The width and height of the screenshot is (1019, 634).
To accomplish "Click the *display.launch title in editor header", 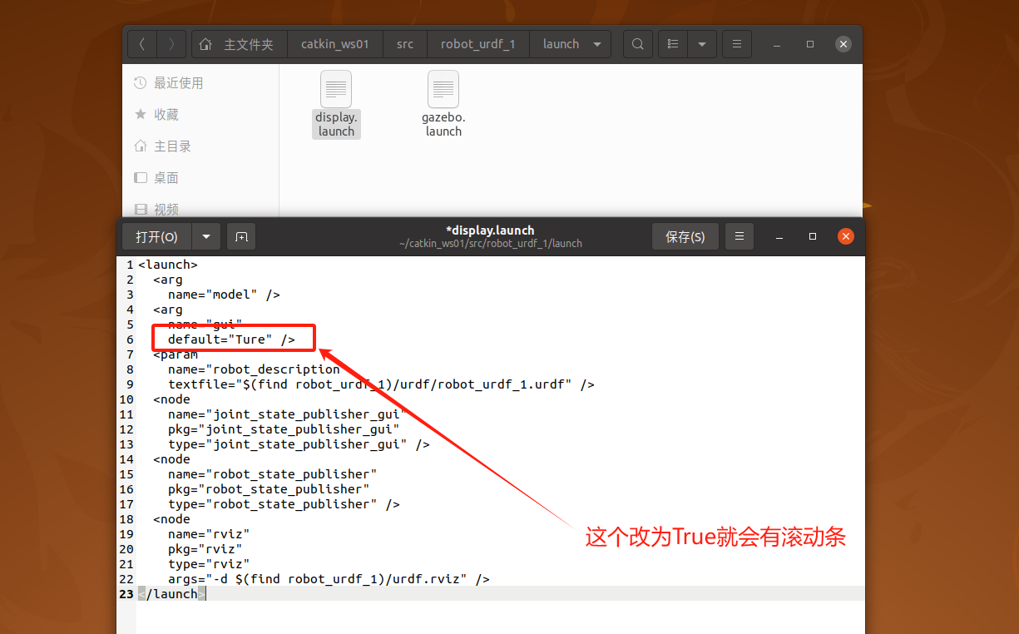I will (x=490, y=230).
